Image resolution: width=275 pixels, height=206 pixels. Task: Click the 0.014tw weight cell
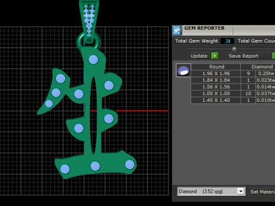266,87
